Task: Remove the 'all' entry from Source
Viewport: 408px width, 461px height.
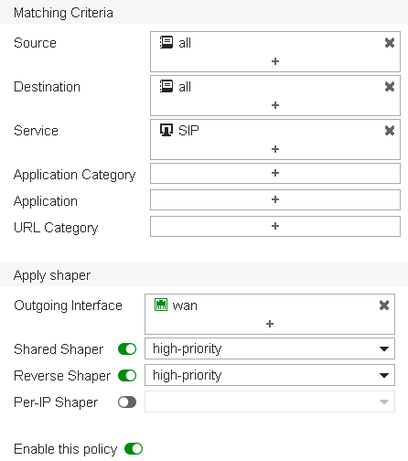Action: pos(390,43)
